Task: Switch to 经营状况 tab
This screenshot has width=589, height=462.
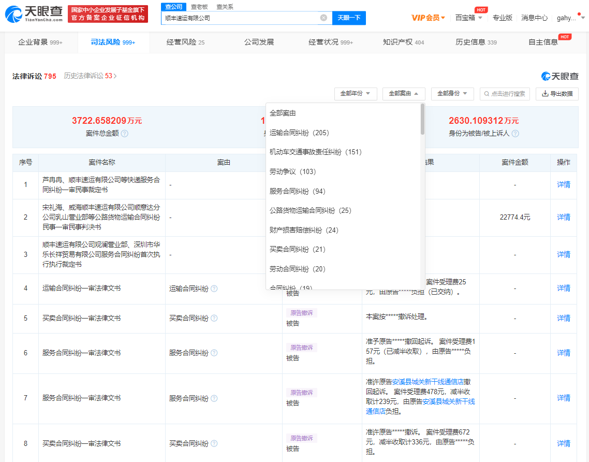Action: [331, 42]
